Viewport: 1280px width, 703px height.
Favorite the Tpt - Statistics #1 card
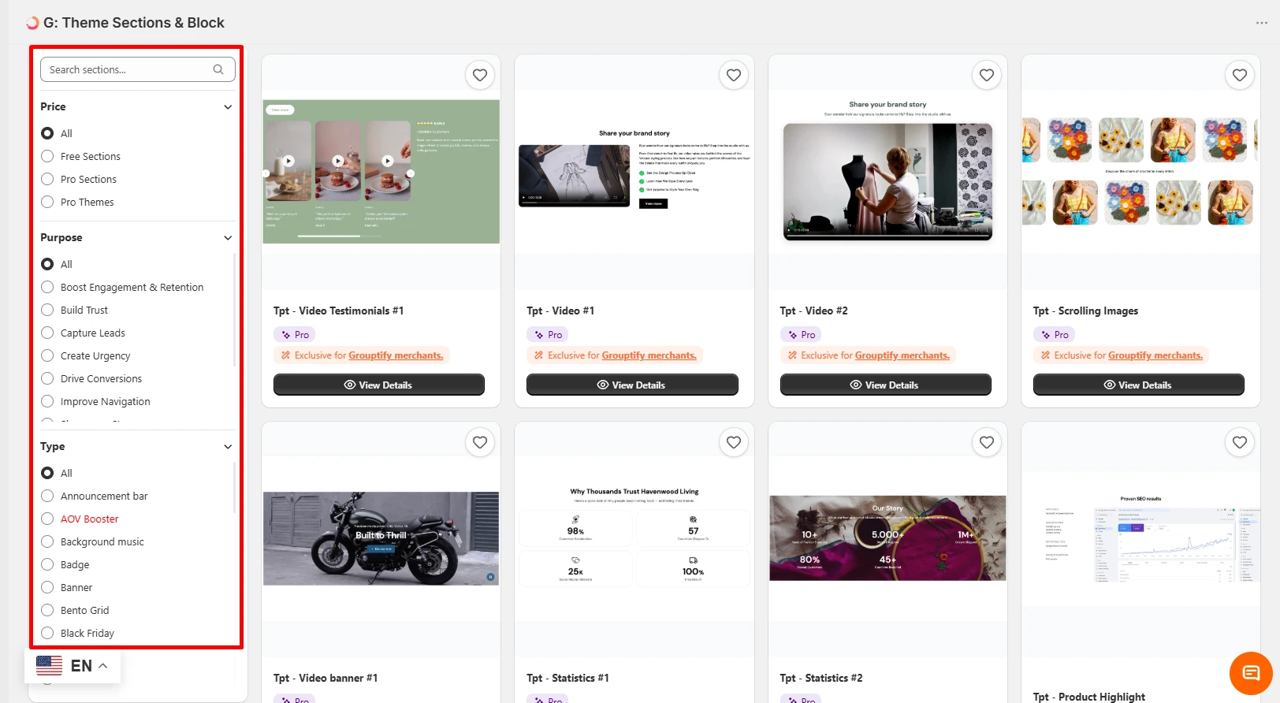coord(734,442)
